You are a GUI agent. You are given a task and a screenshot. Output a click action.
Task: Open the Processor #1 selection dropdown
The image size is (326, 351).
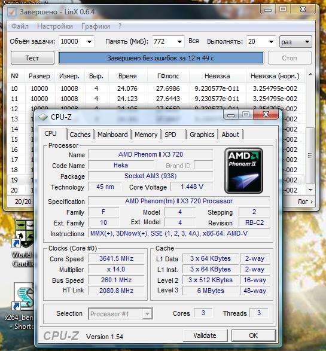tap(120, 313)
